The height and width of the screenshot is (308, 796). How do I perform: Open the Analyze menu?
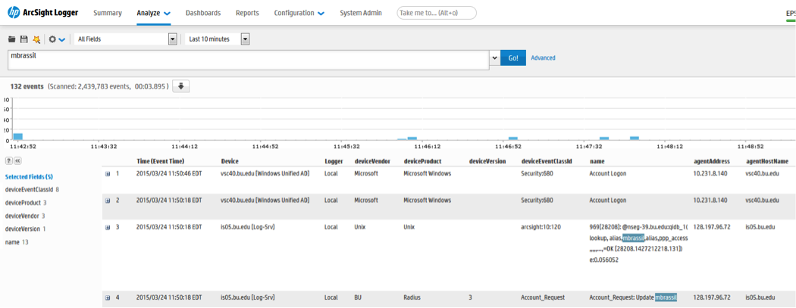coord(153,13)
